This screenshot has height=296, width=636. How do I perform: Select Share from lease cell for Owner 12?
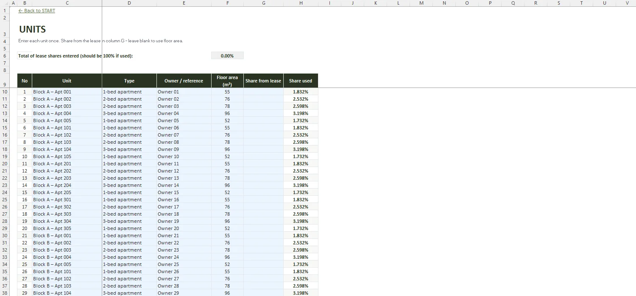[263, 171]
